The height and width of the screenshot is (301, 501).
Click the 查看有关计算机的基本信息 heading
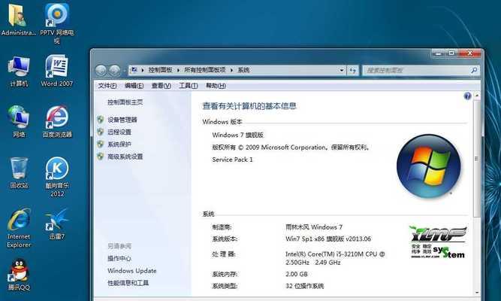click(249, 106)
